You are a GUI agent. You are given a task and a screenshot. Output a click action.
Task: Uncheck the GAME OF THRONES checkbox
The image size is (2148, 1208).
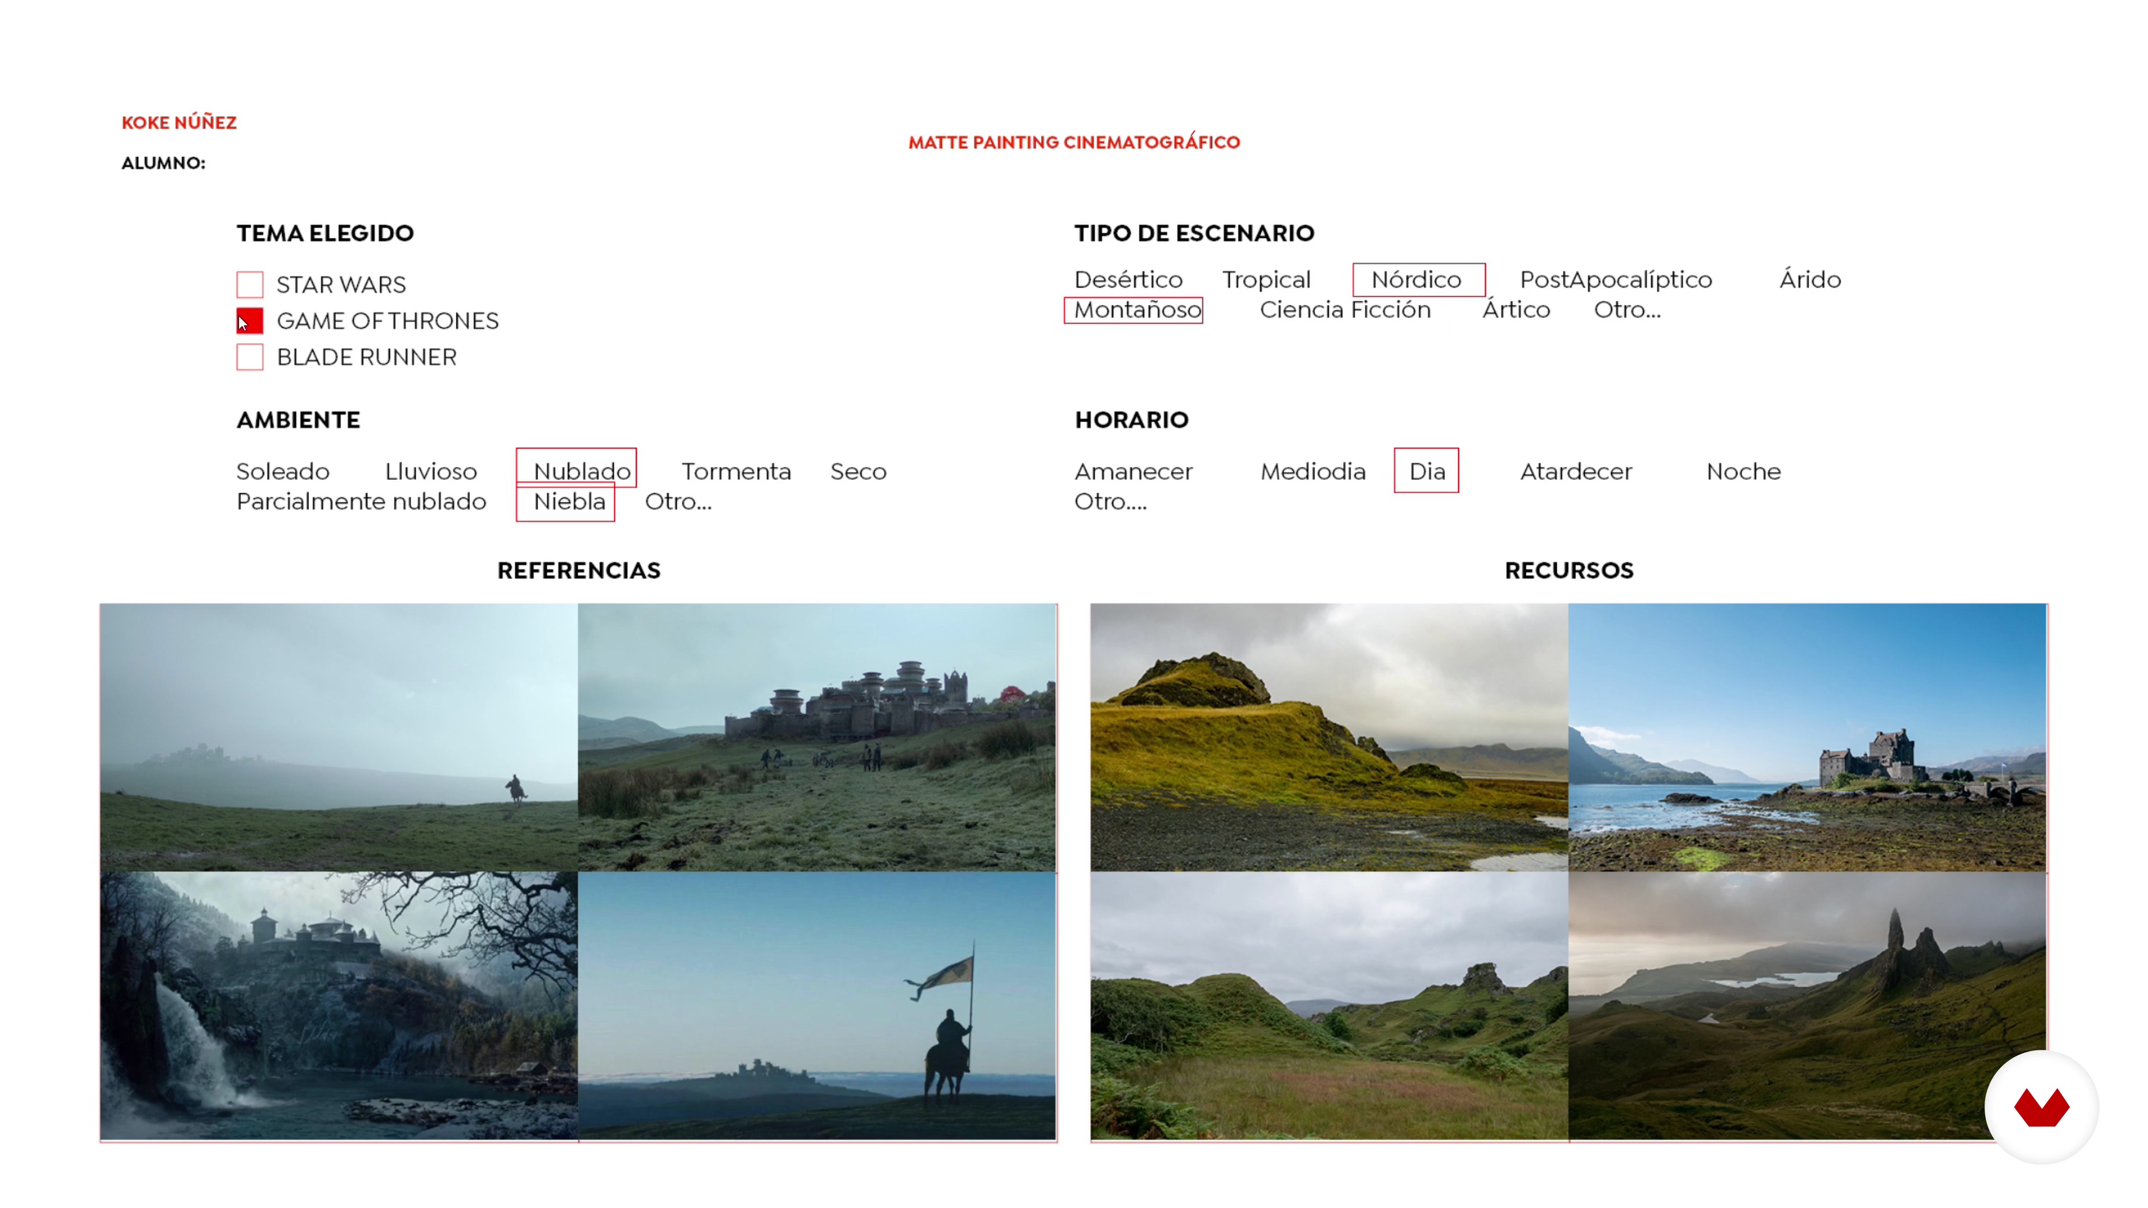(x=249, y=321)
